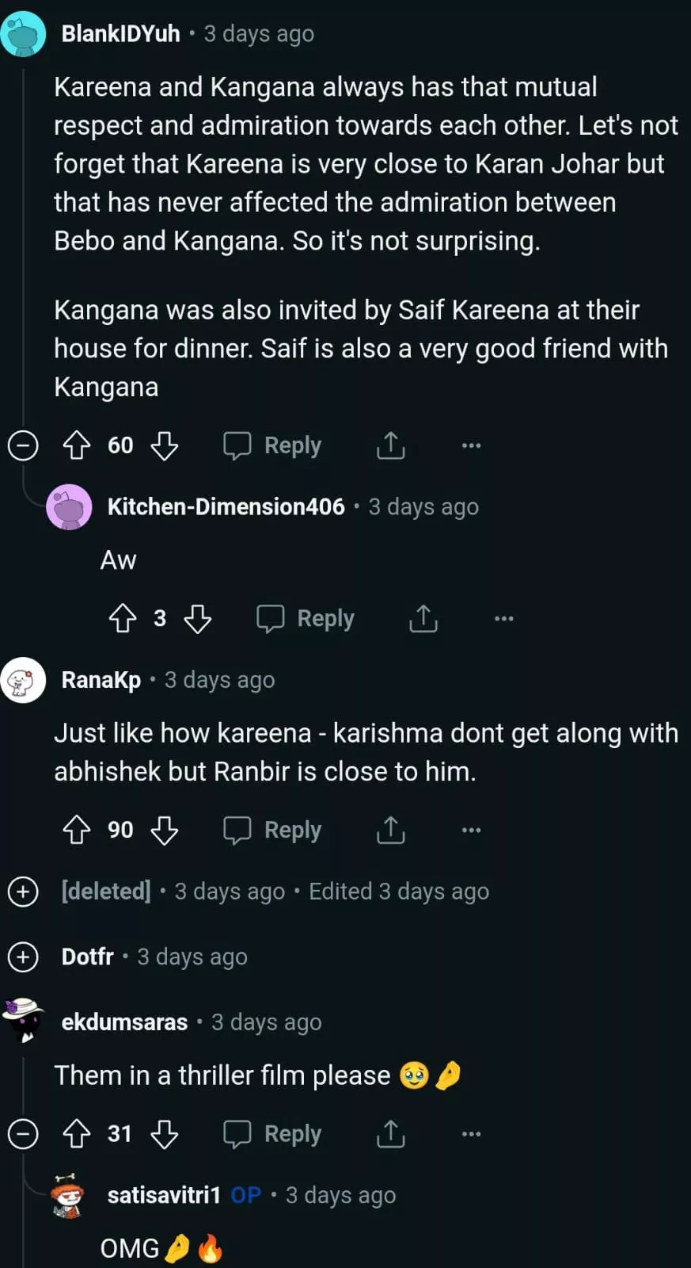This screenshot has width=691, height=1268.
Task: Upvote BlankIDYuh's comment
Action: 77,445
